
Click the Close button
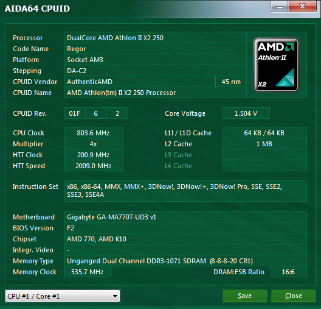(294, 296)
